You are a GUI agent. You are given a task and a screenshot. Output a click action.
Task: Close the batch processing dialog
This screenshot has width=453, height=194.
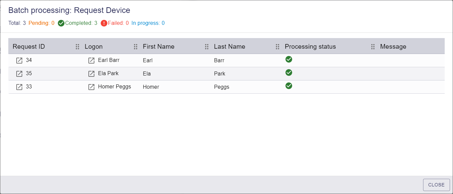click(x=436, y=185)
